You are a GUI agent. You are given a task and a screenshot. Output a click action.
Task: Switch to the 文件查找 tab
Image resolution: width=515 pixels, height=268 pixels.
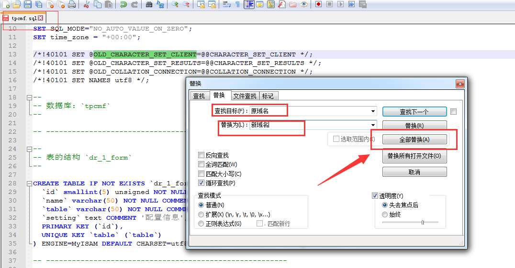tap(245, 96)
